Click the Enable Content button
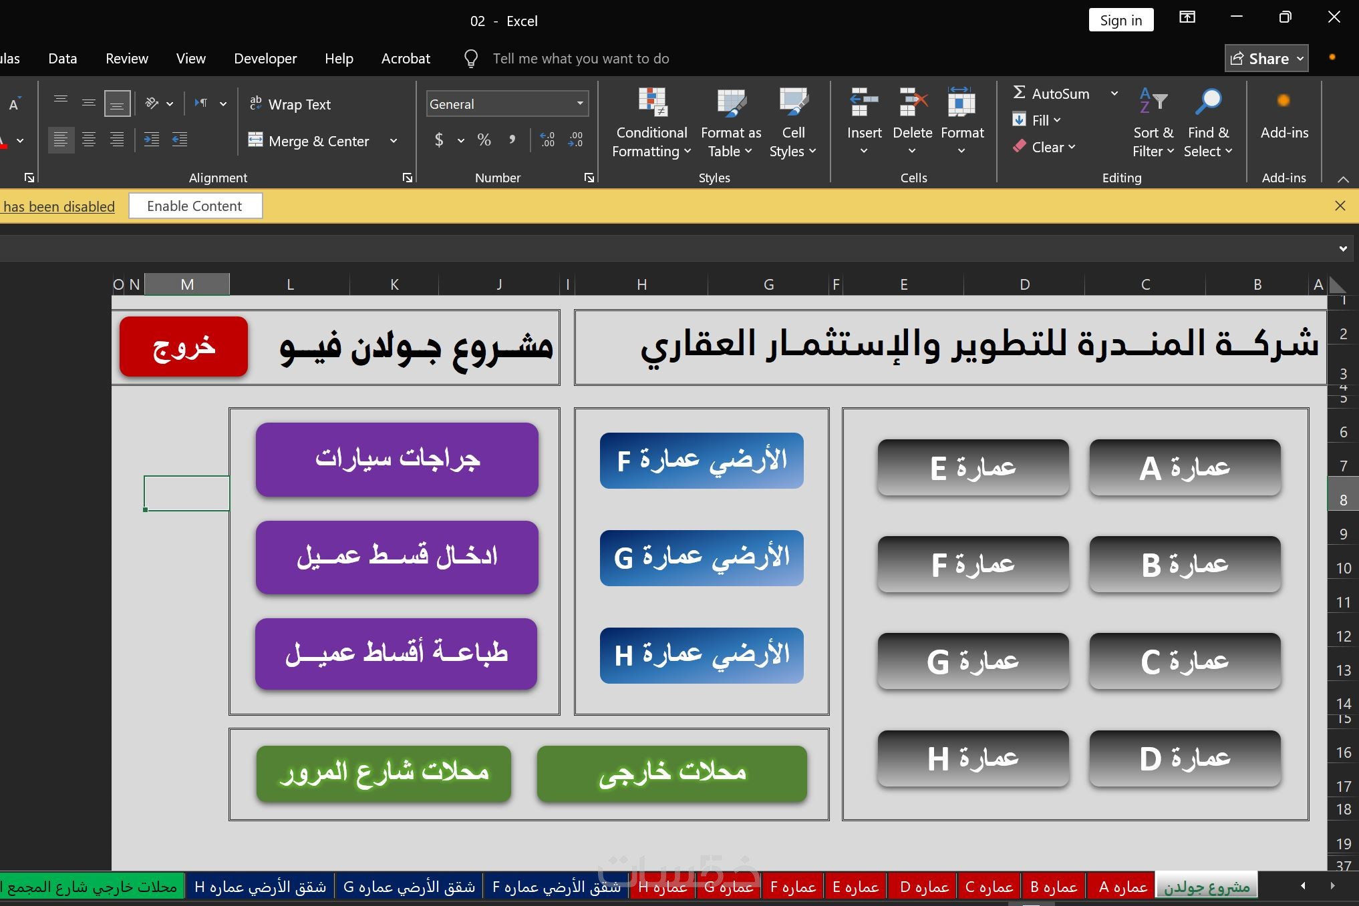 click(x=194, y=206)
